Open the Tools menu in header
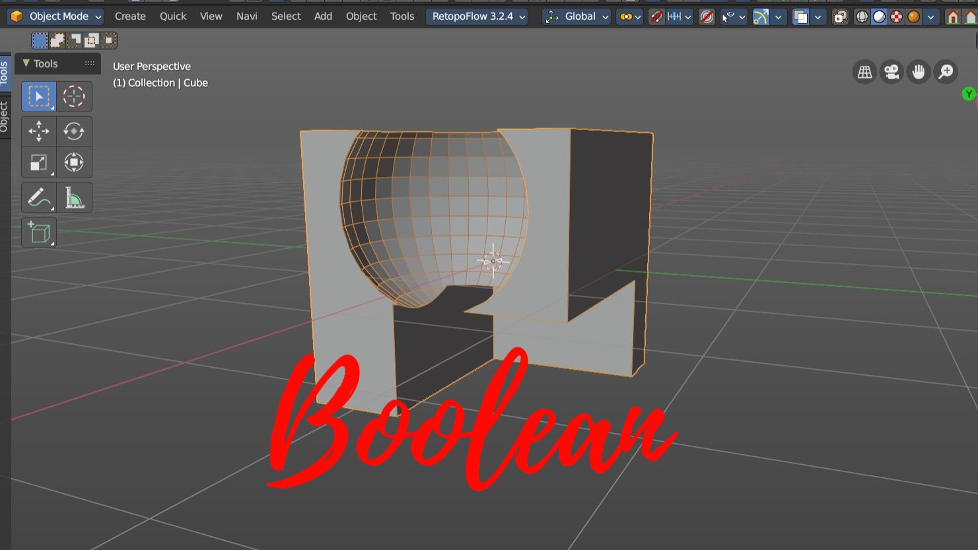This screenshot has width=978, height=550. (402, 17)
